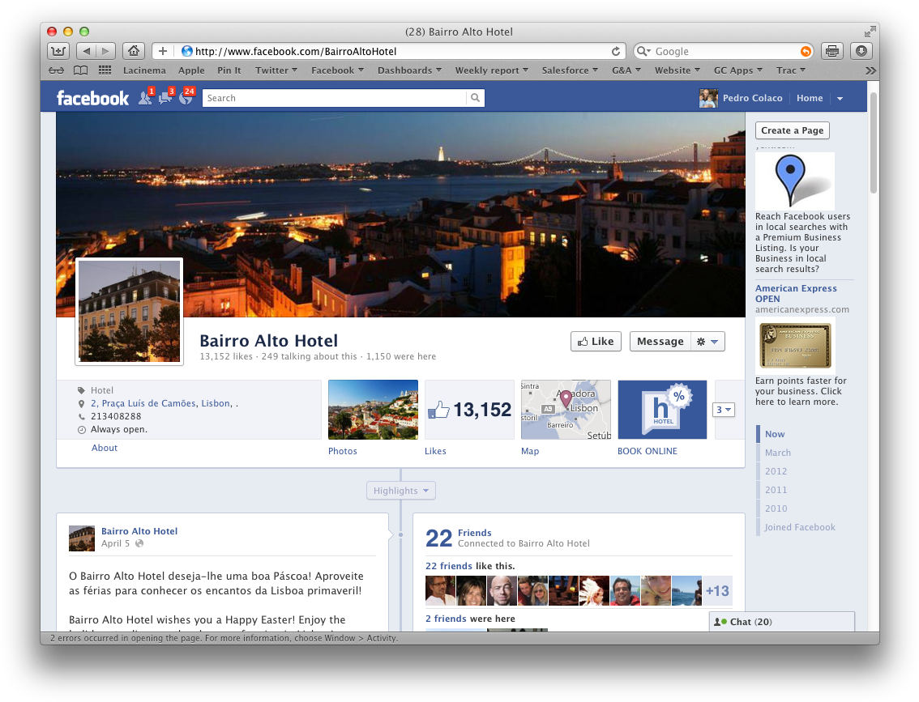Screen dimensions: 919x702
Task: Like the Bairro Alto Hotel page
Action: point(596,341)
